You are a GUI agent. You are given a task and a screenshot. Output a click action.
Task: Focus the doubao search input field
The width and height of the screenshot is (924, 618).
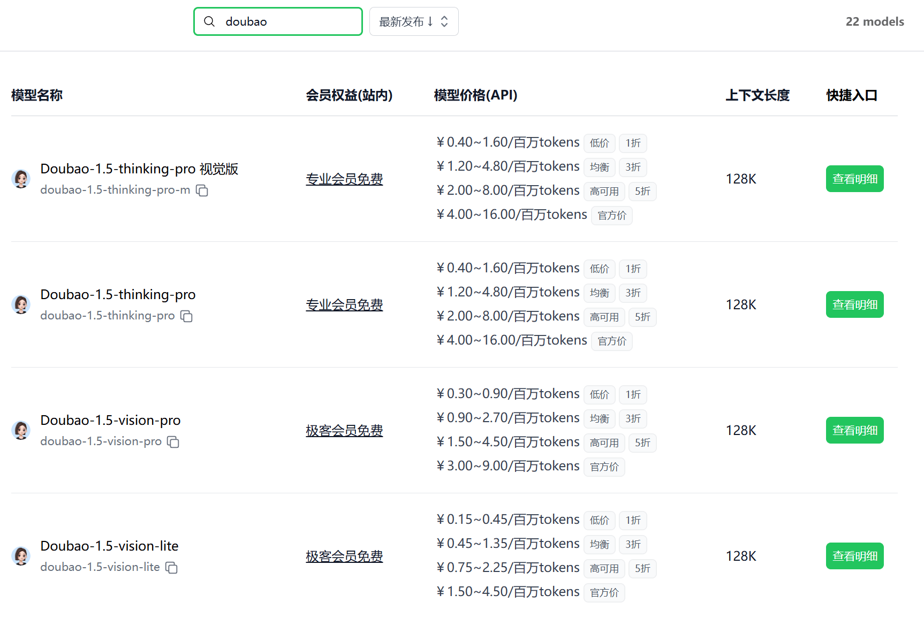coord(278,21)
